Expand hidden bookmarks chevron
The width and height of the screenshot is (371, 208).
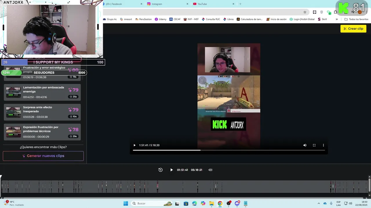[337, 19]
